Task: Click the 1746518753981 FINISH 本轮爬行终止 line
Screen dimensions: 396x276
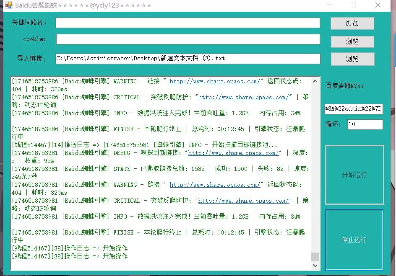Action: [x=158, y=236]
